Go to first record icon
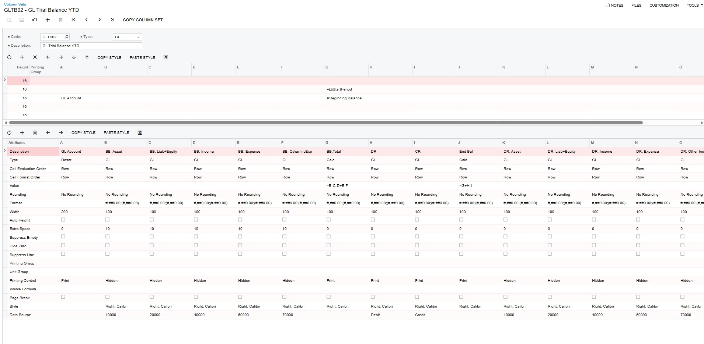Image resolution: width=704 pixels, height=344 pixels. tap(74, 20)
